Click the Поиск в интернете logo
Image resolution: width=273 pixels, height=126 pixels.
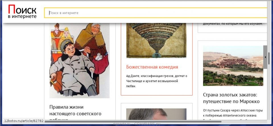pos(22,12)
